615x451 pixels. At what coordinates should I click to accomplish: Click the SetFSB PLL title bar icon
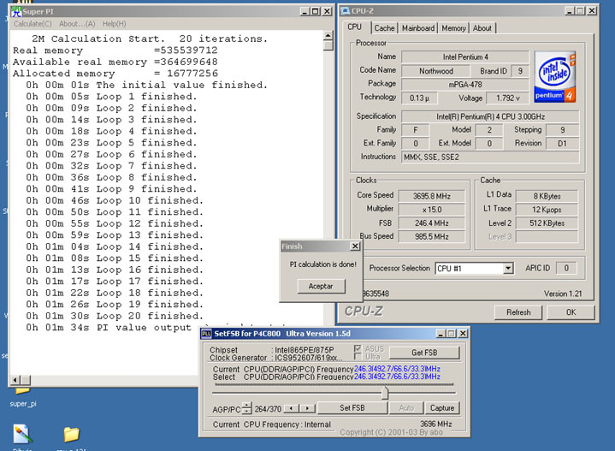click(206, 334)
